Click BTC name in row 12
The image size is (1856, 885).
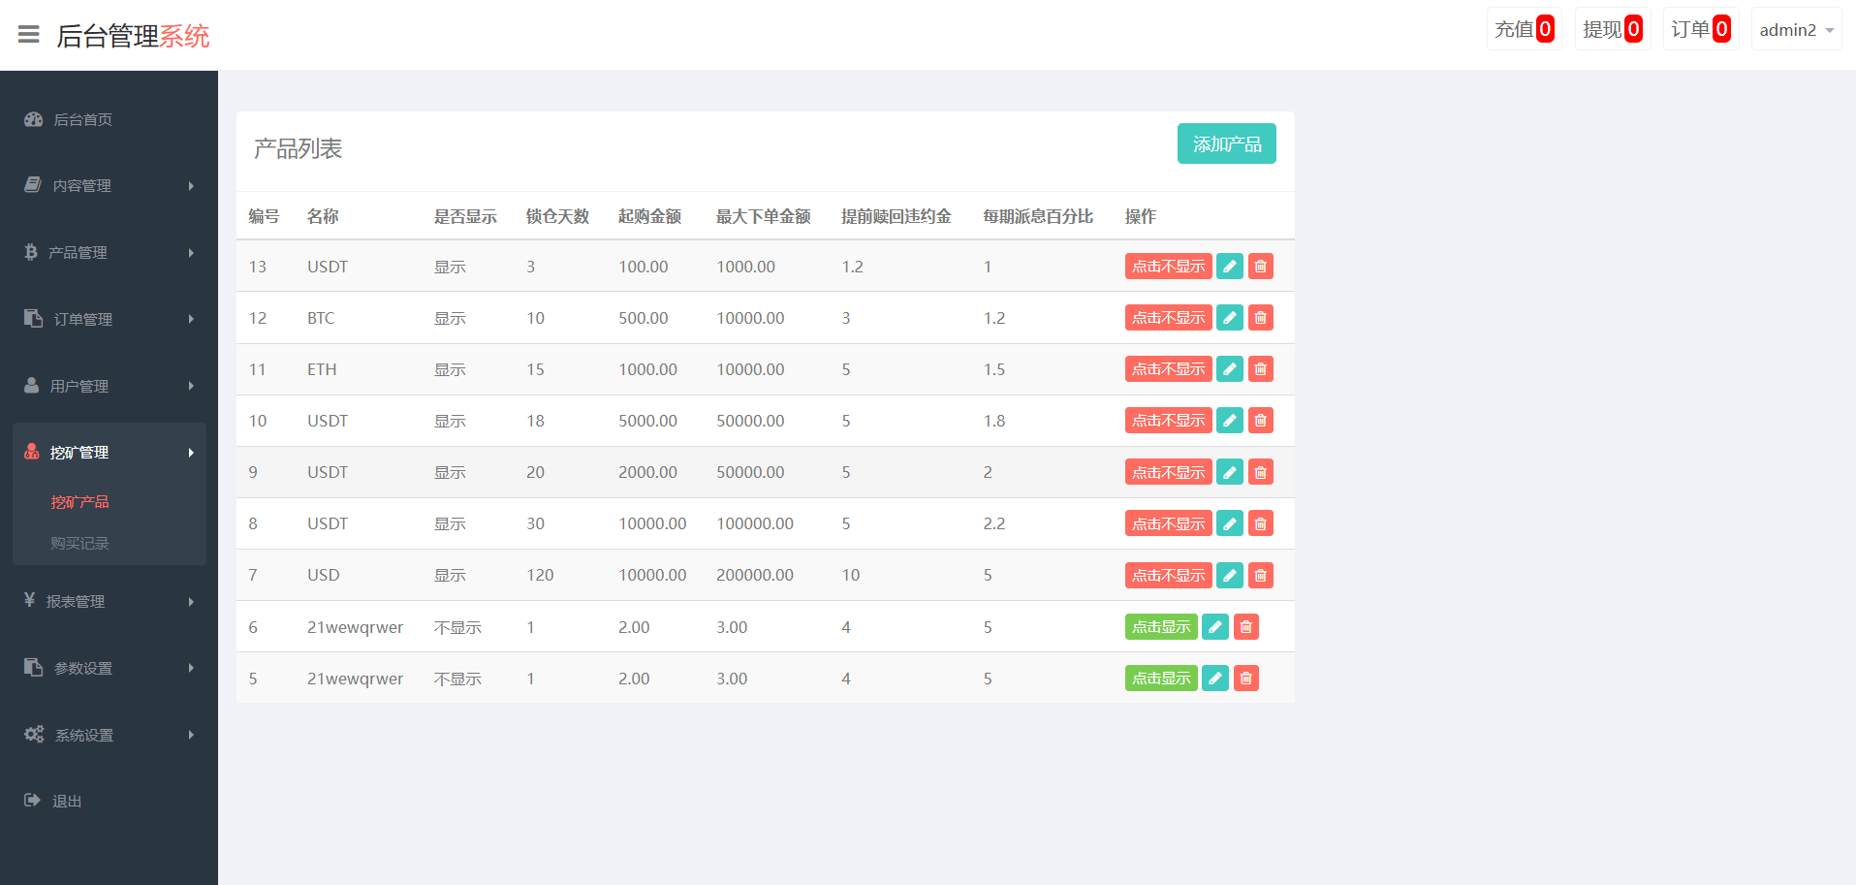click(x=321, y=318)
